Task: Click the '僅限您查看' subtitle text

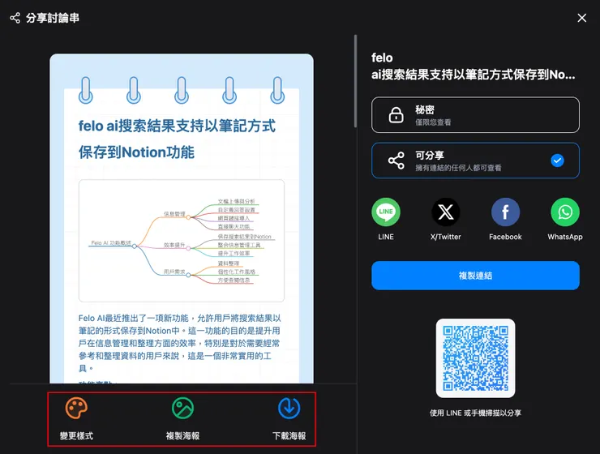Action: tap(433, 122)
